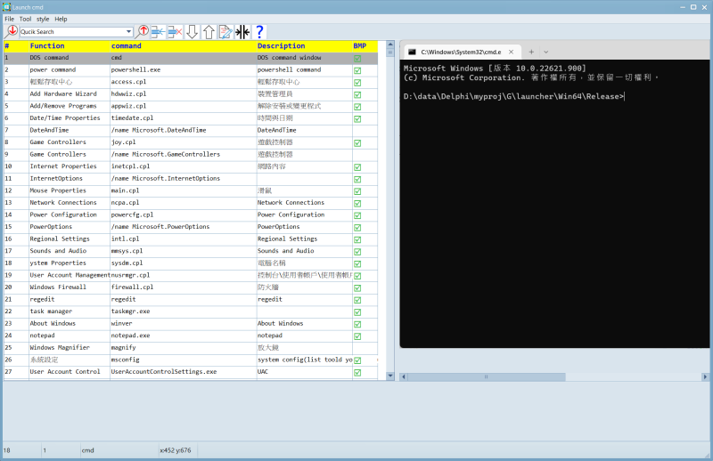
Task: Select the 'PowerOptions' function cell
Action: (70, 227)
